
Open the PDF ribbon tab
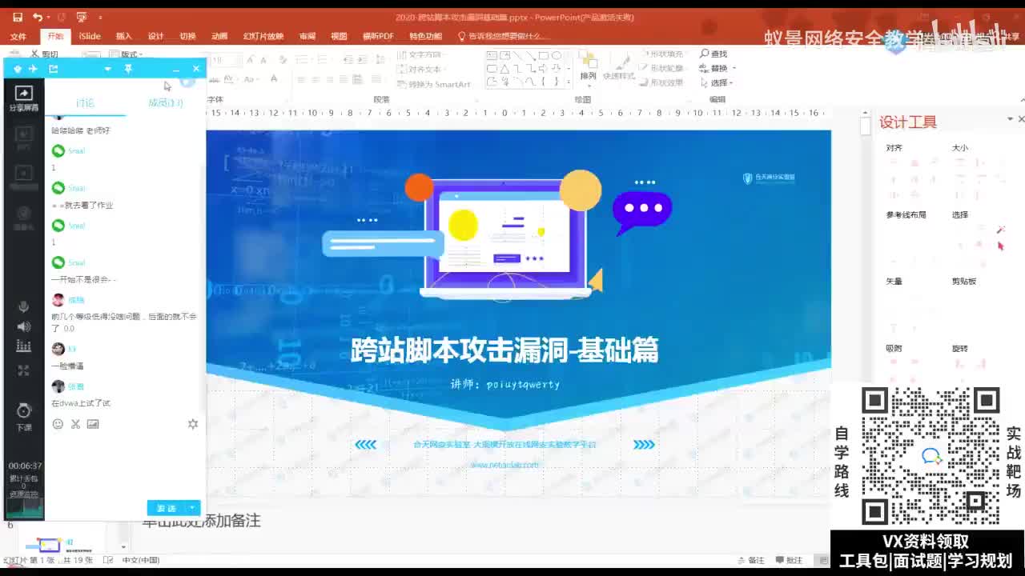(378, 36)
